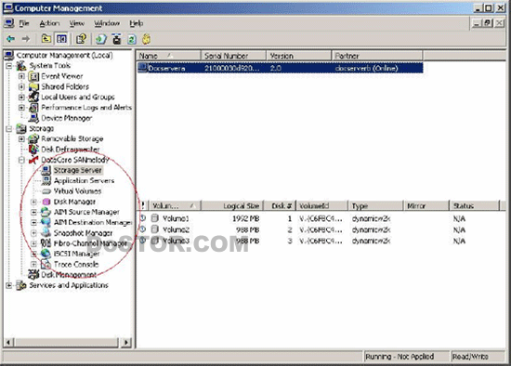Toggle the Show/Hide Console Tree icon
Screen dimensions: 511x366
(x=61, y=39)
